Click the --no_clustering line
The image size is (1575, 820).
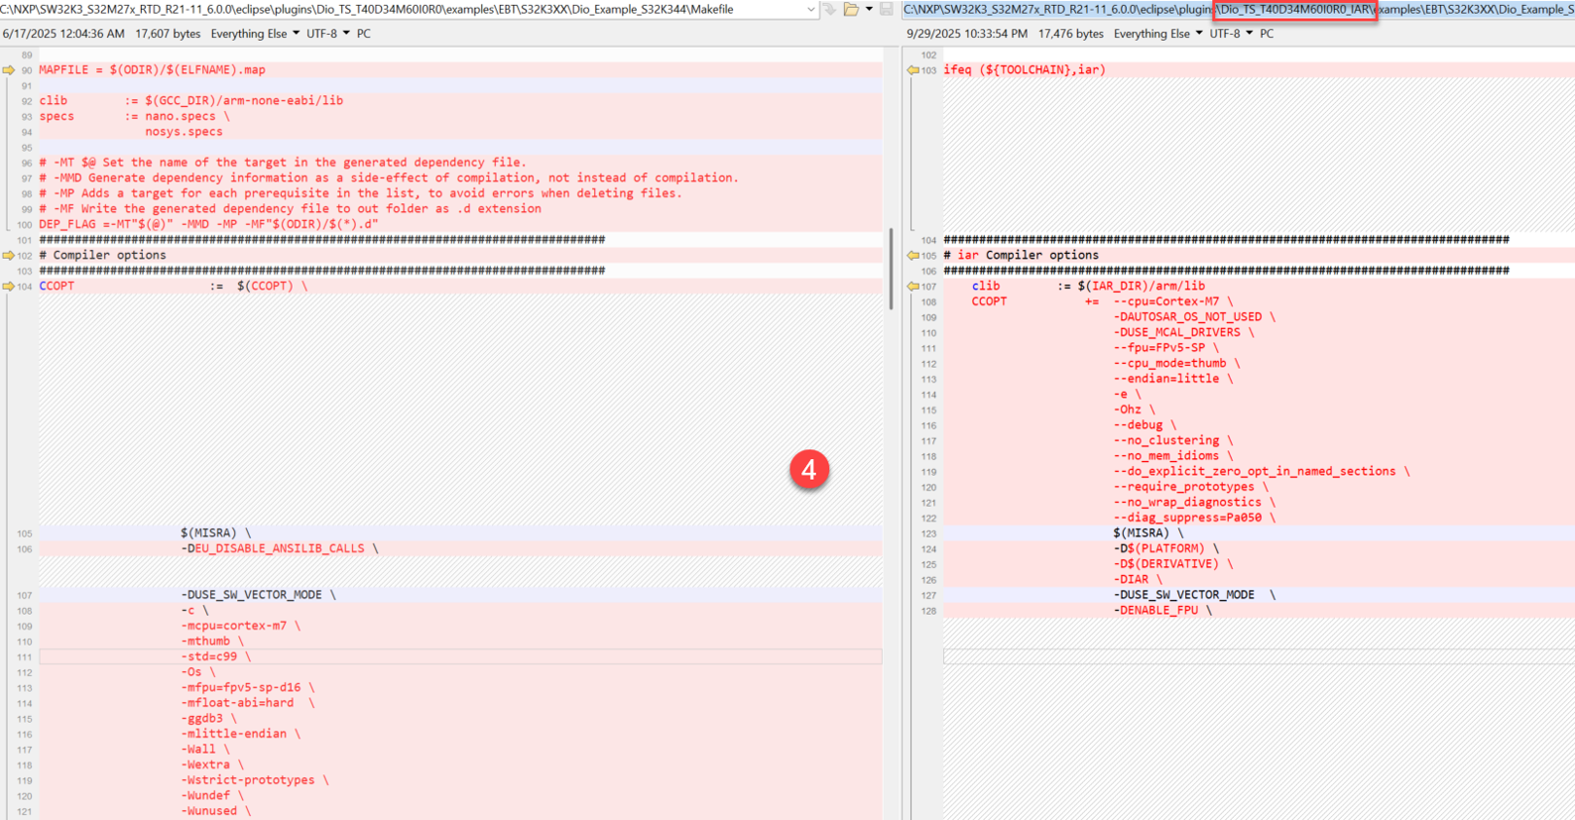(x=1173, y=440)
